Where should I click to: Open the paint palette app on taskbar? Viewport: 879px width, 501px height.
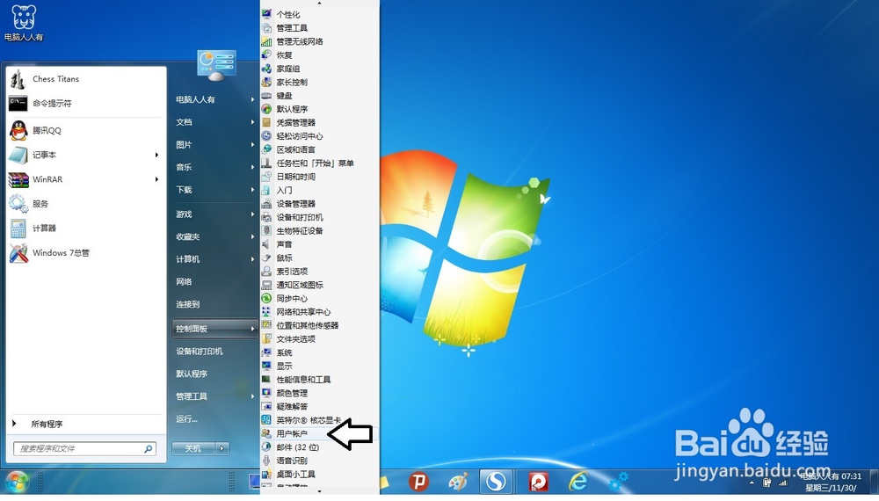(458, 482)
